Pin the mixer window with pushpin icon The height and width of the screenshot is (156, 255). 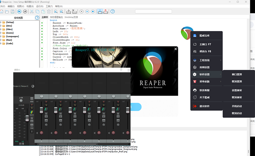coord(121,70)
